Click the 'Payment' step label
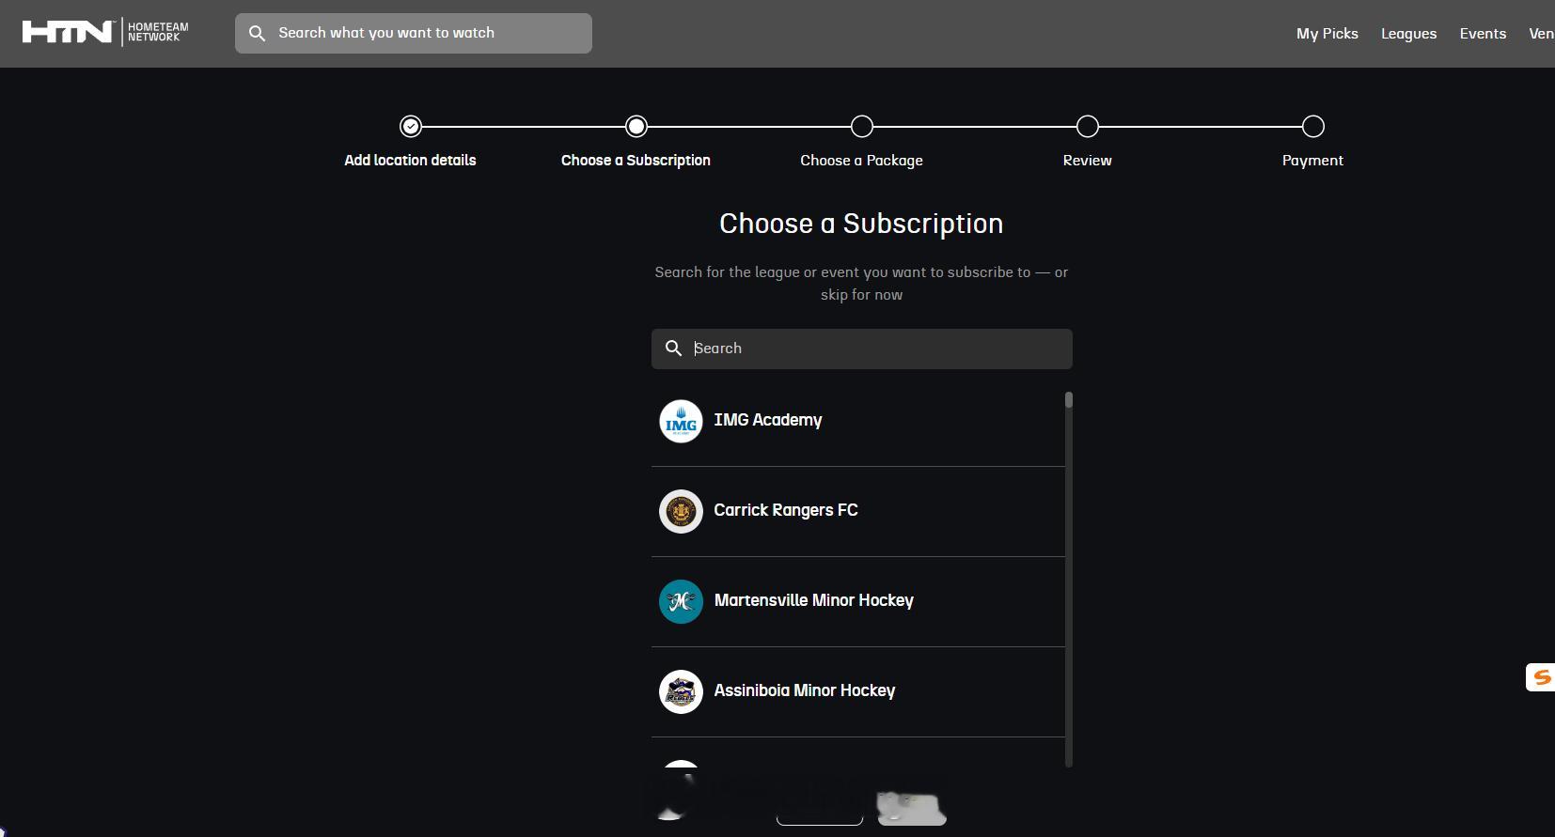1555x837 pixels. coord(1312,161)
